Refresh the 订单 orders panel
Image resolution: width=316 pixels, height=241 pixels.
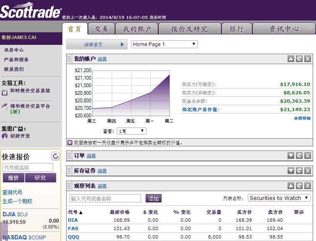299,155
